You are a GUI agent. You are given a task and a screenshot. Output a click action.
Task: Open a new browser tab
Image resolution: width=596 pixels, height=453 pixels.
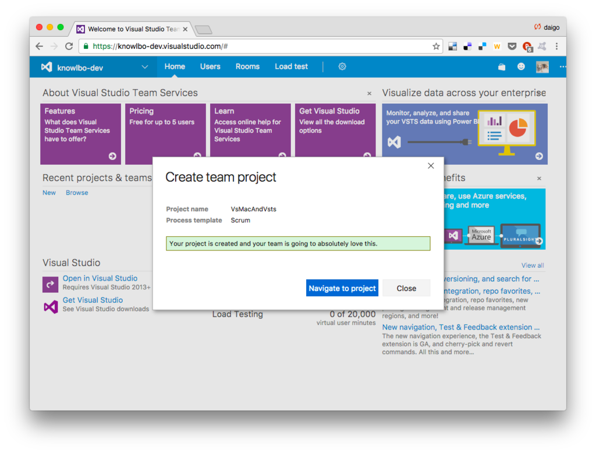pos(203,30)
